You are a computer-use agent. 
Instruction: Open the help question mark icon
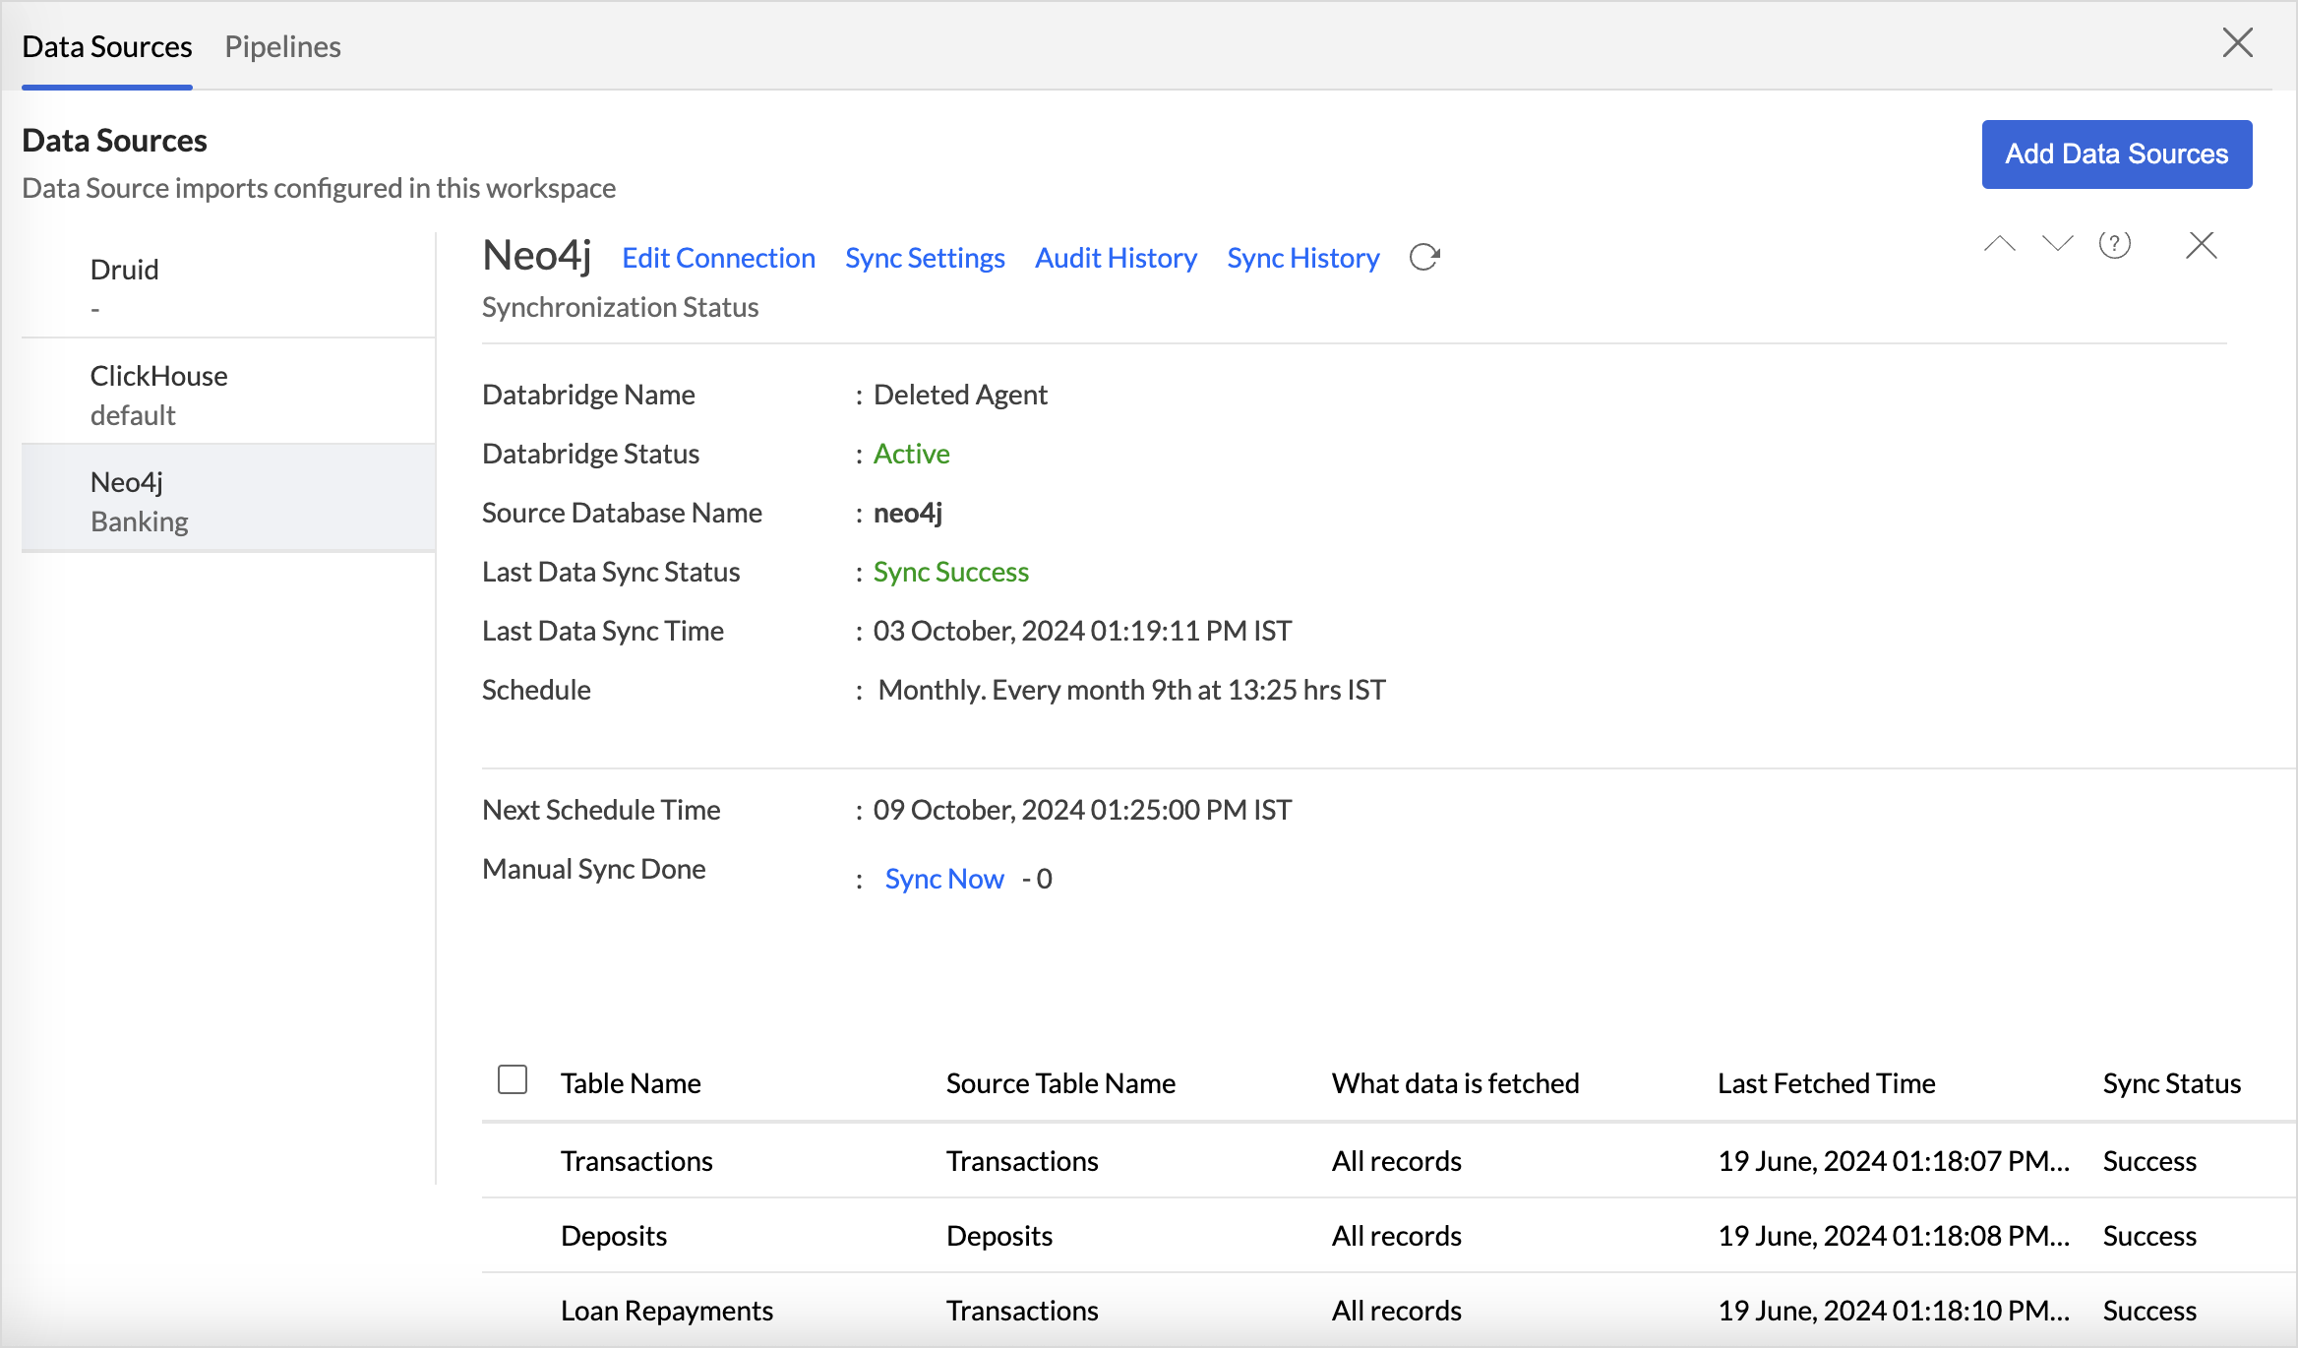[x=2114, y=244]
